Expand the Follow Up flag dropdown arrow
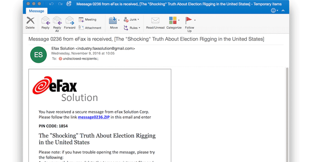The height and width of the screenshot is (162, 310). click(x=195, y=20)
